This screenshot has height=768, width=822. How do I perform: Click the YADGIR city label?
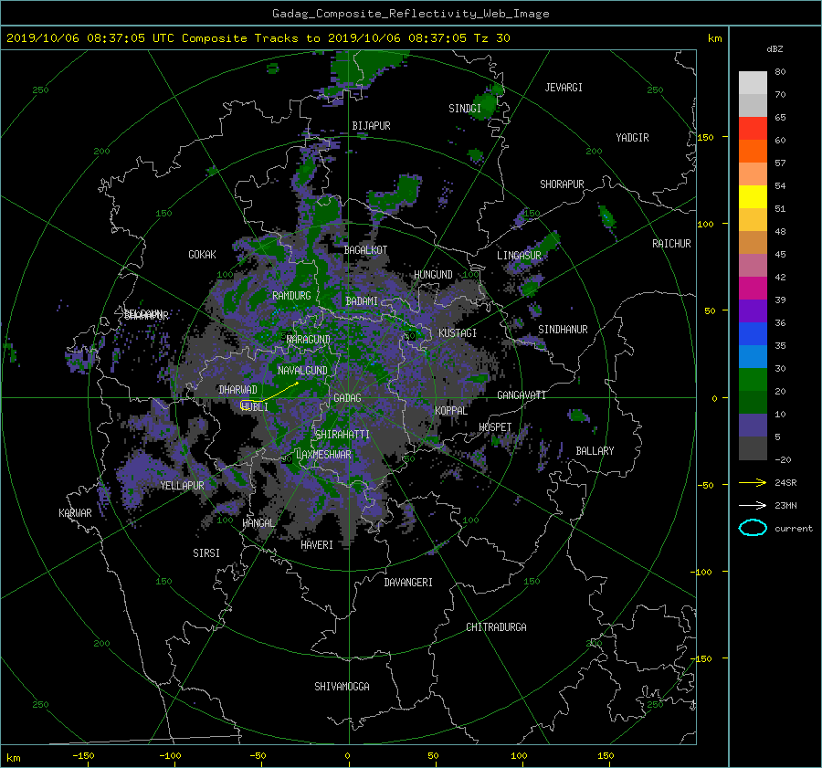click(632, 138)
